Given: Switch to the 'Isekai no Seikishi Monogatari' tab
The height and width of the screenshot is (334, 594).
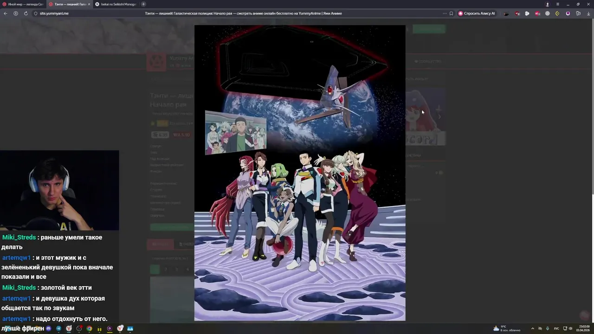Looking at the screenshot, I should click(116, 4).
